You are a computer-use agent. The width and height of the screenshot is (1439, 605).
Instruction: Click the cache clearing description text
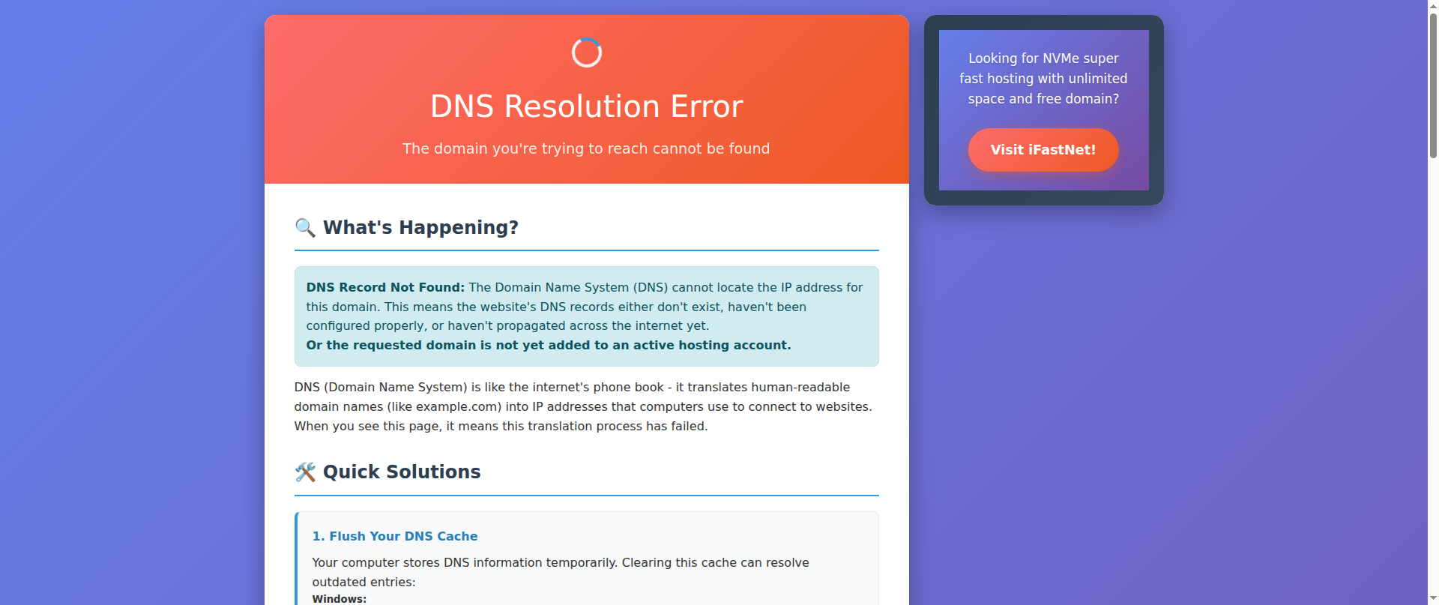(x=561, y=572)
